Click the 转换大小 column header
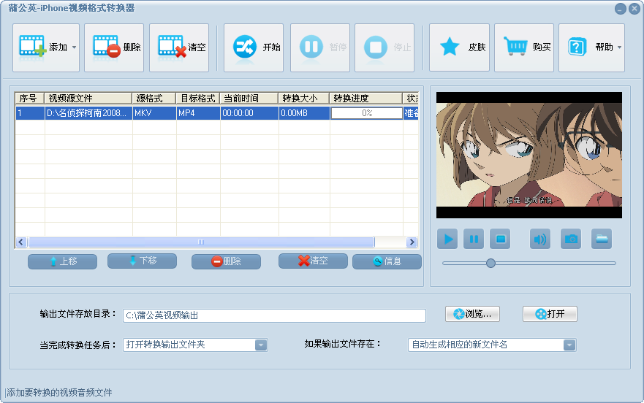 [304, 99]
